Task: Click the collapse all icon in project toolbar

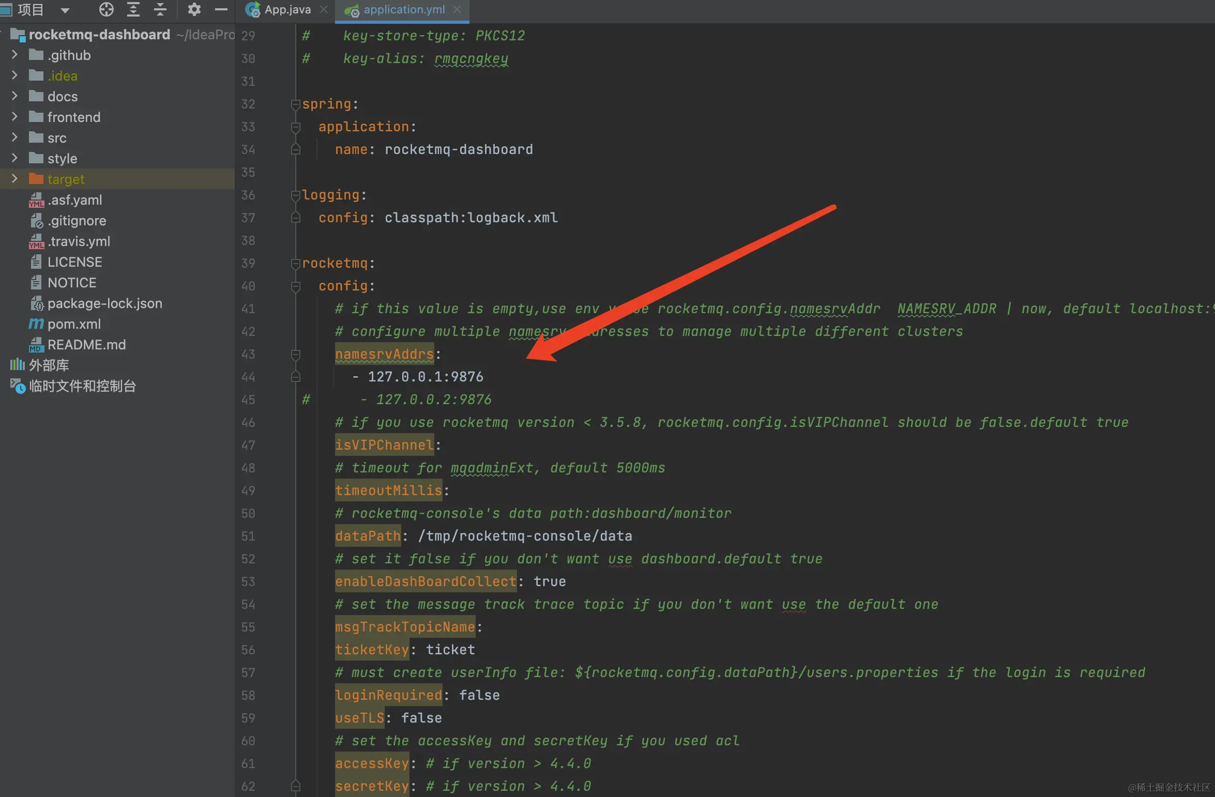Action: click(x=160, y=9)
